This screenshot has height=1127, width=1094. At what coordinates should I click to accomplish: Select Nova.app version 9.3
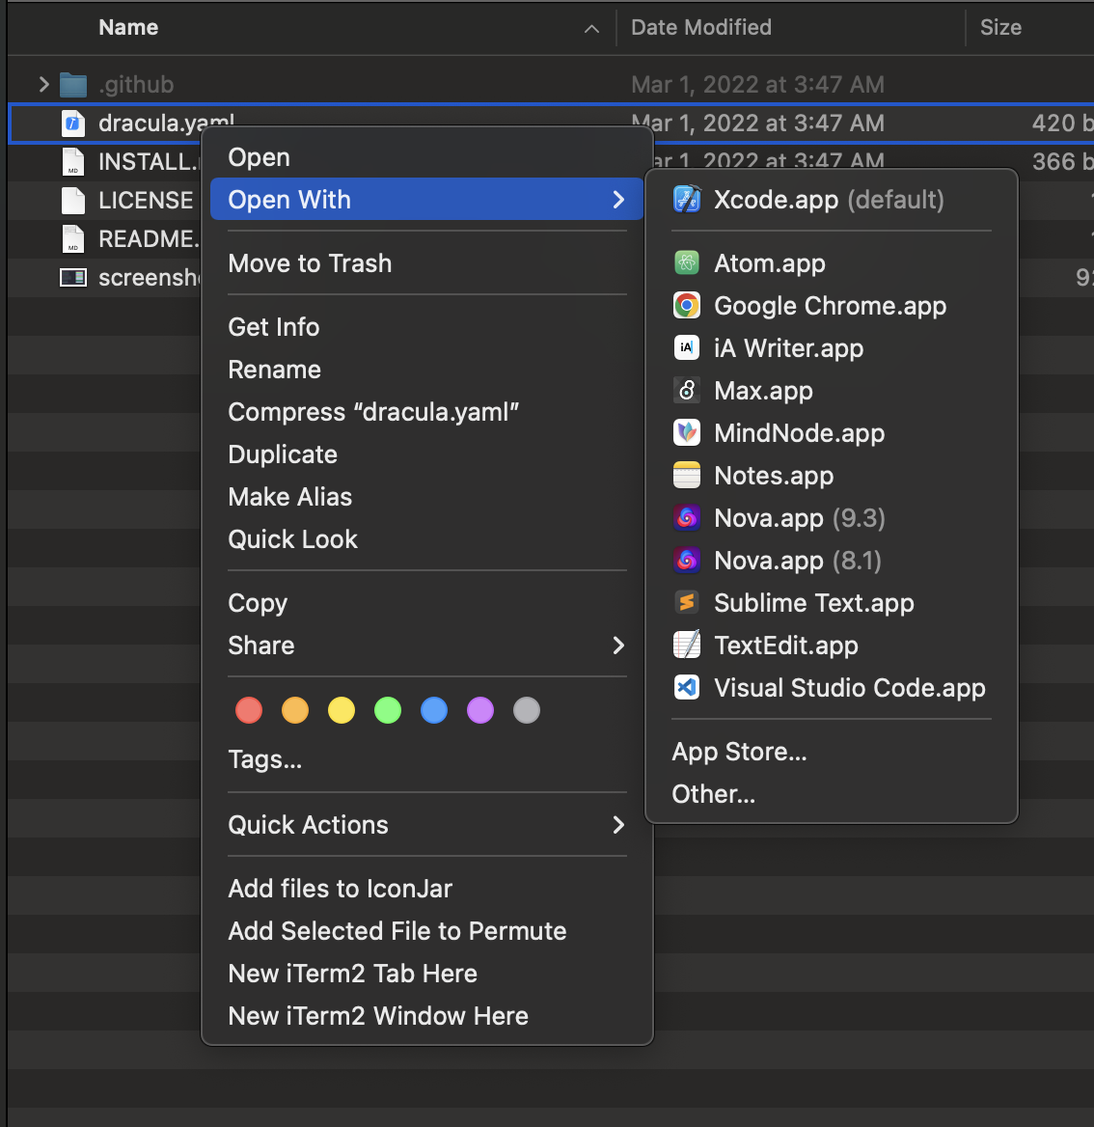pos(799,518)
